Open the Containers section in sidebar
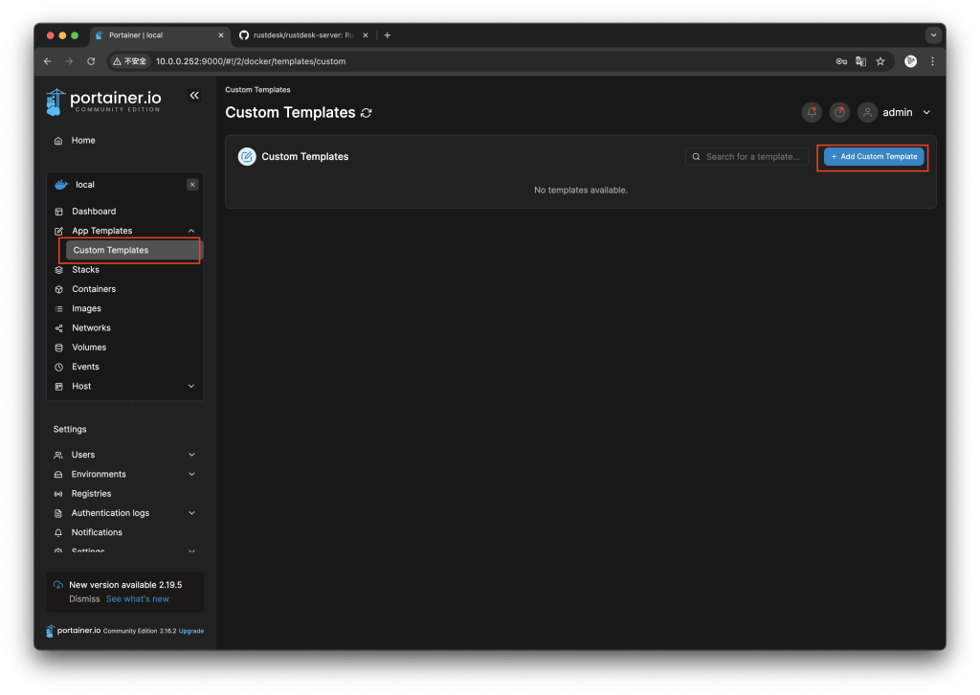980x695 pixels. (96, 288)
